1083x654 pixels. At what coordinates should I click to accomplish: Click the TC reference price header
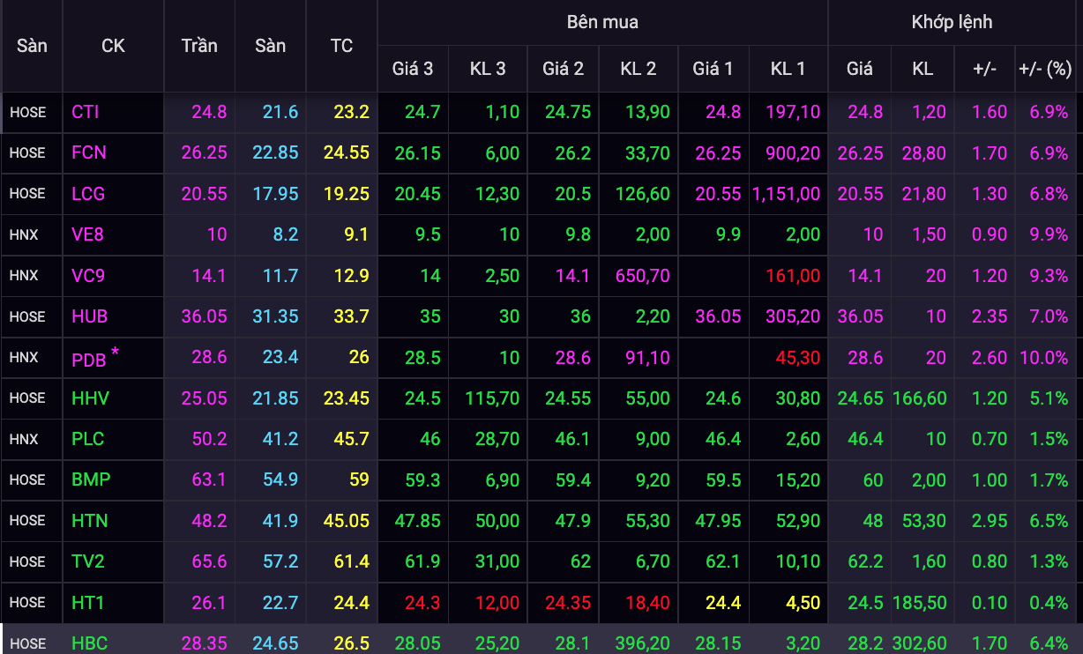click(341, 46)
